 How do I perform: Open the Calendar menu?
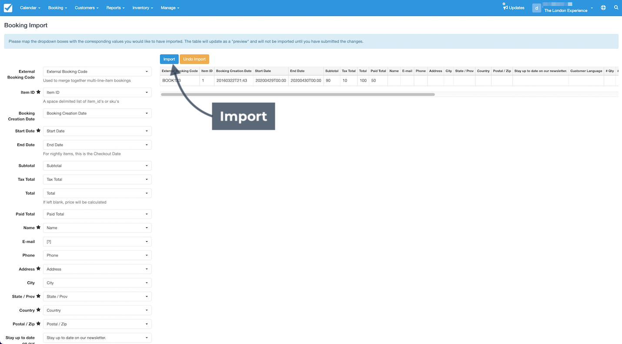30,8
